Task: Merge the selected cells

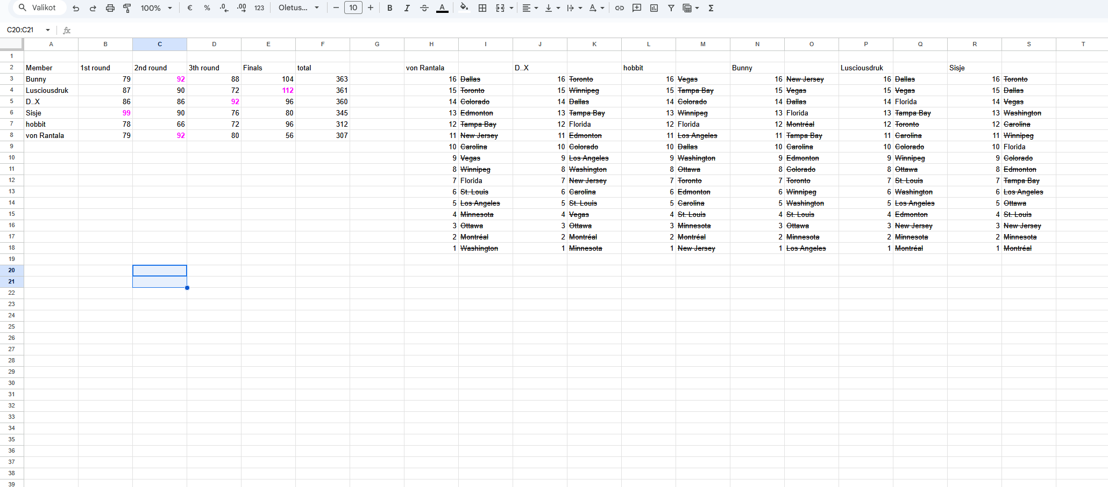Action: [500, 8]
